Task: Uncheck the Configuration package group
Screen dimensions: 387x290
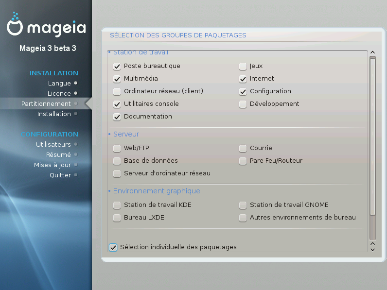Action: point(243,91)
